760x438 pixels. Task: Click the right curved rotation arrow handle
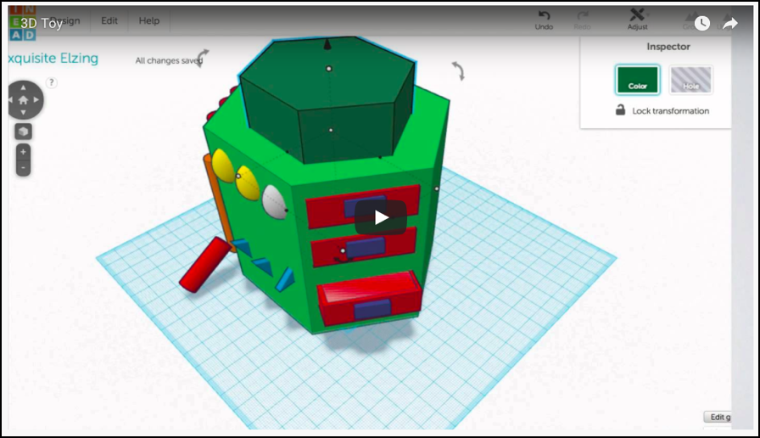point(458,70)
